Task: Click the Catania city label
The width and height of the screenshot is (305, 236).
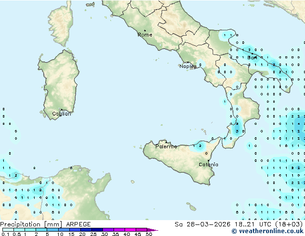Action: pos(208,165)
